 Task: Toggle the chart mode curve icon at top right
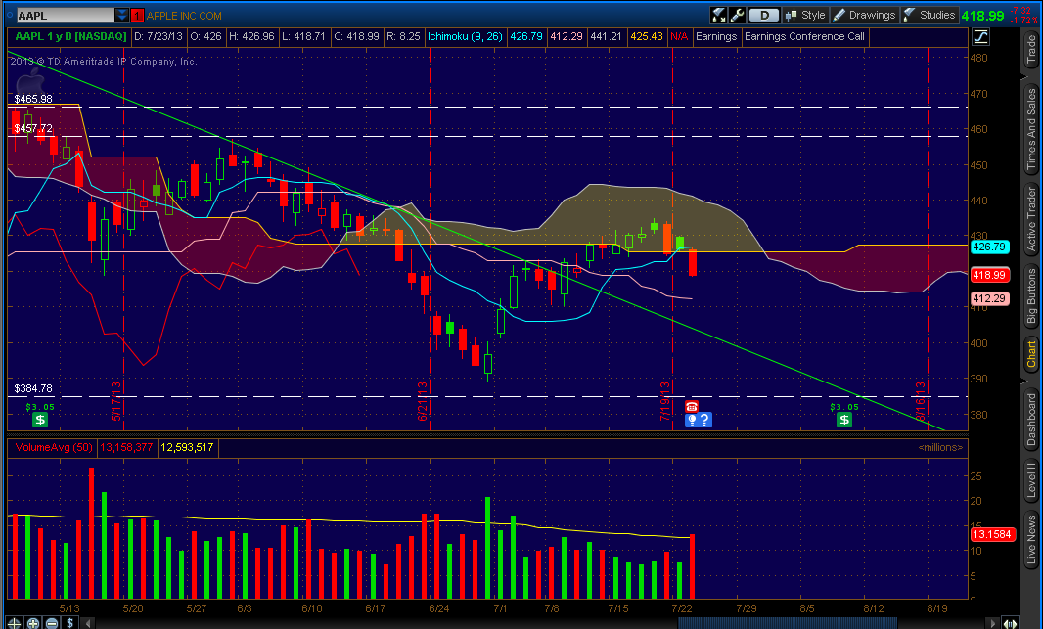coord(980,37)
